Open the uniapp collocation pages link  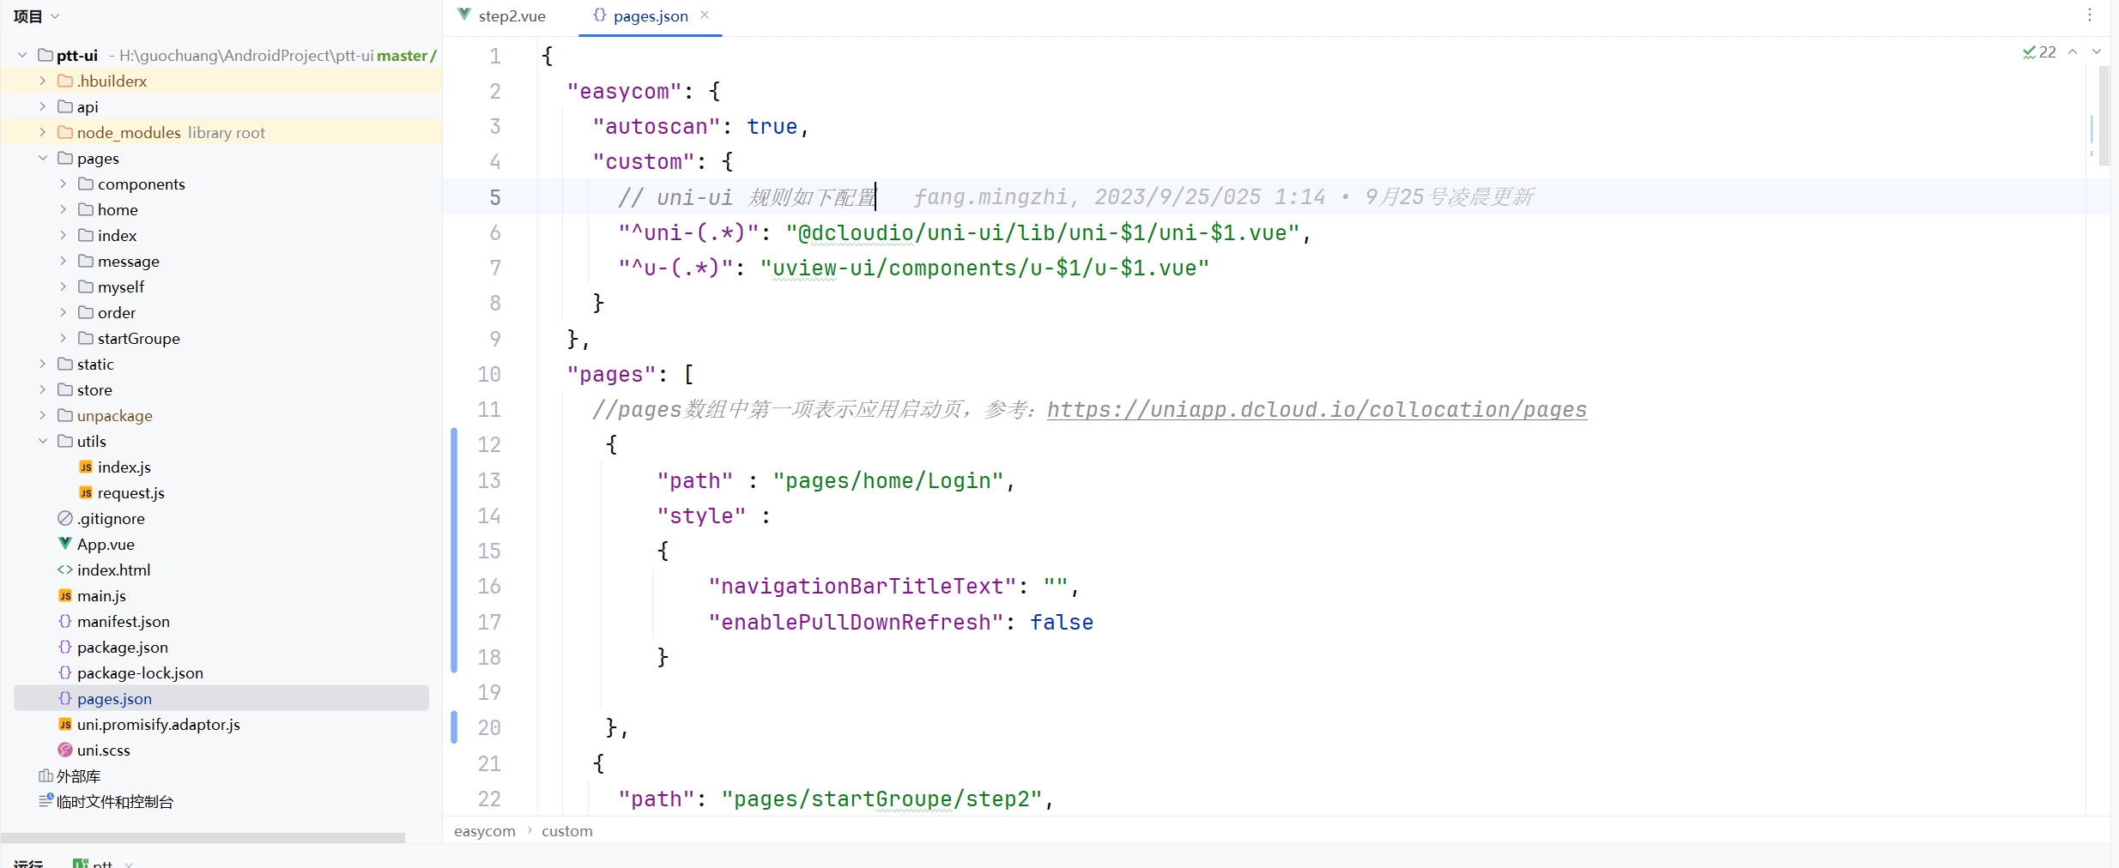tap(1317, 410)
